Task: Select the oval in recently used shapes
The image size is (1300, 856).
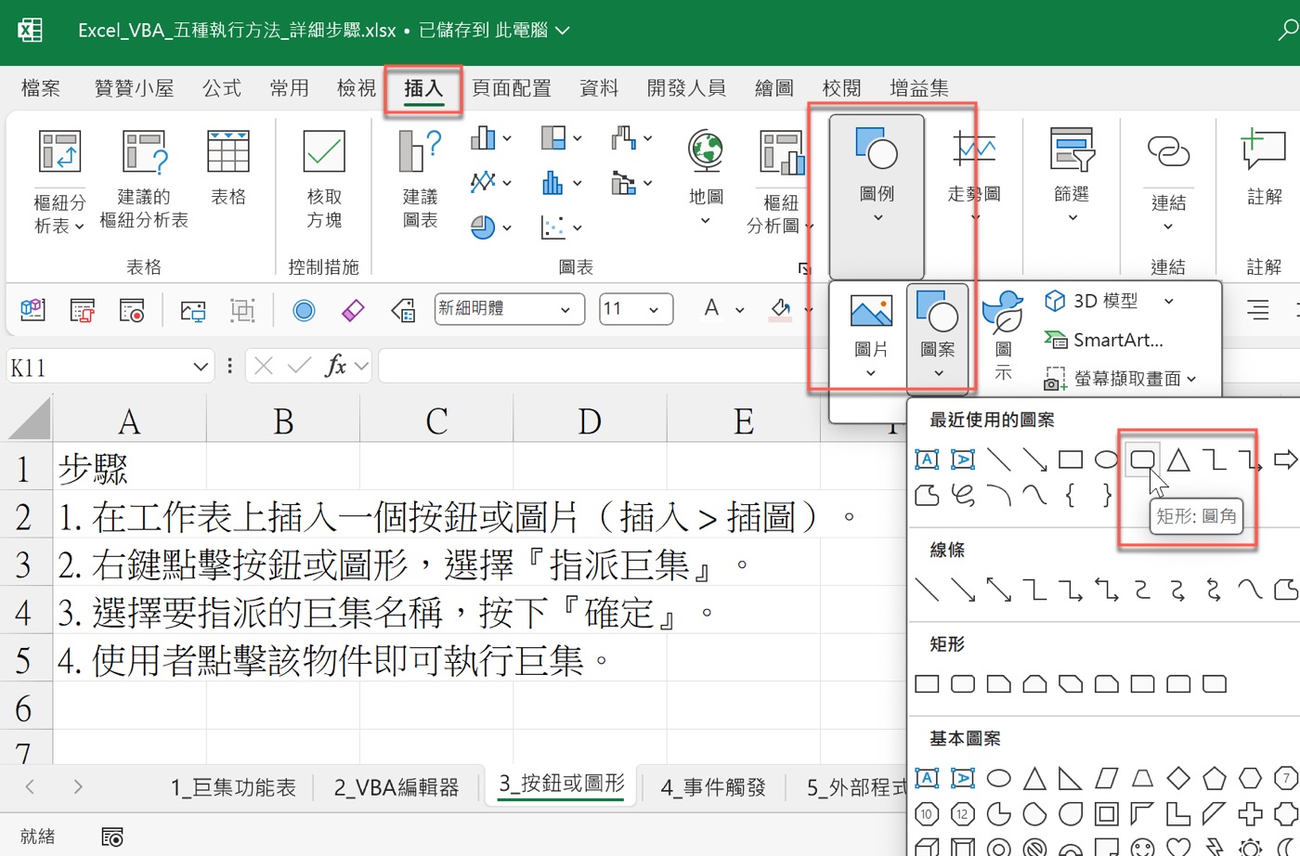Action: (x=1106, y=459)
